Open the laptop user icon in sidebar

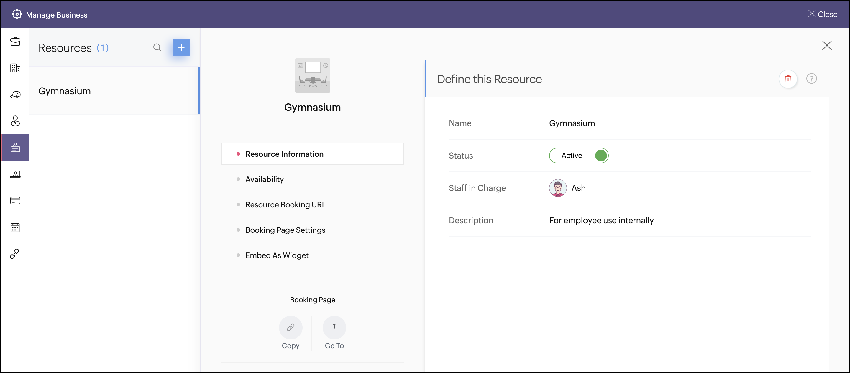pyautogui.click(x=15, y=174)
